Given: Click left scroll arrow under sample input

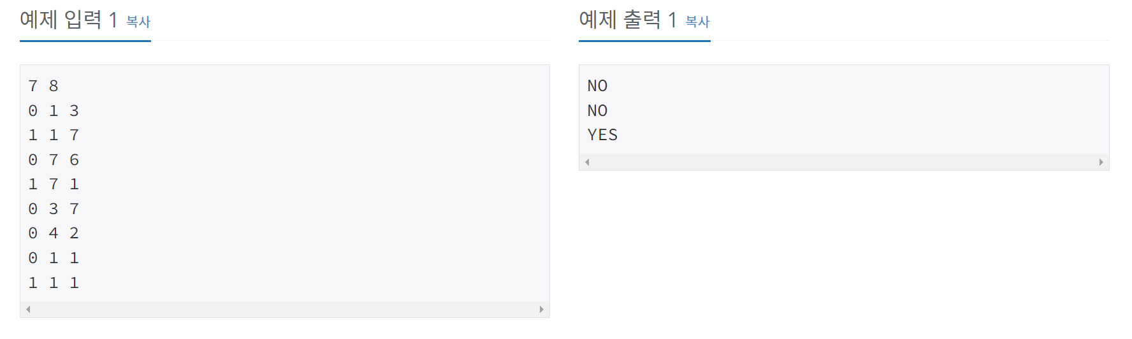Looking at the screenshot, I should [28, 309].
